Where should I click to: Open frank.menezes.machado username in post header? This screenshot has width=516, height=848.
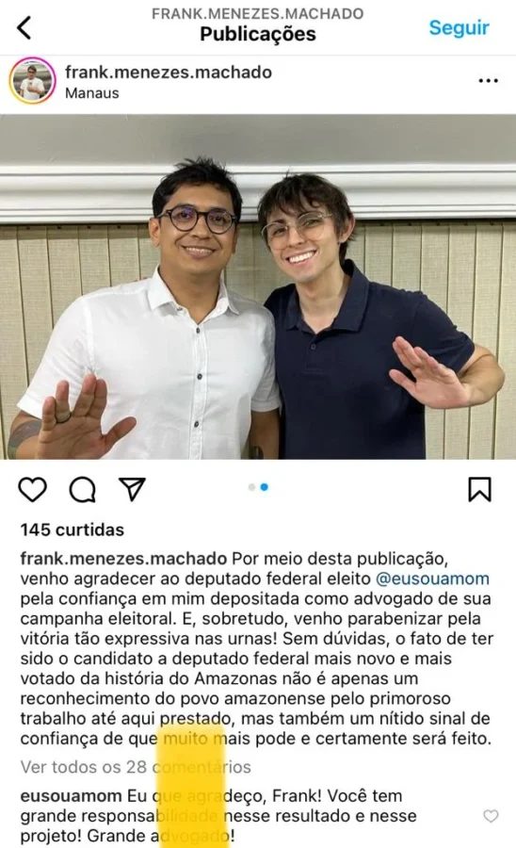point(168,72)
